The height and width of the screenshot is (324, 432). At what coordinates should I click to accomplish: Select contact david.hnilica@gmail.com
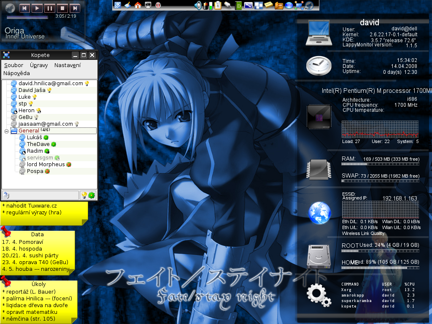(x=51, y=83)
